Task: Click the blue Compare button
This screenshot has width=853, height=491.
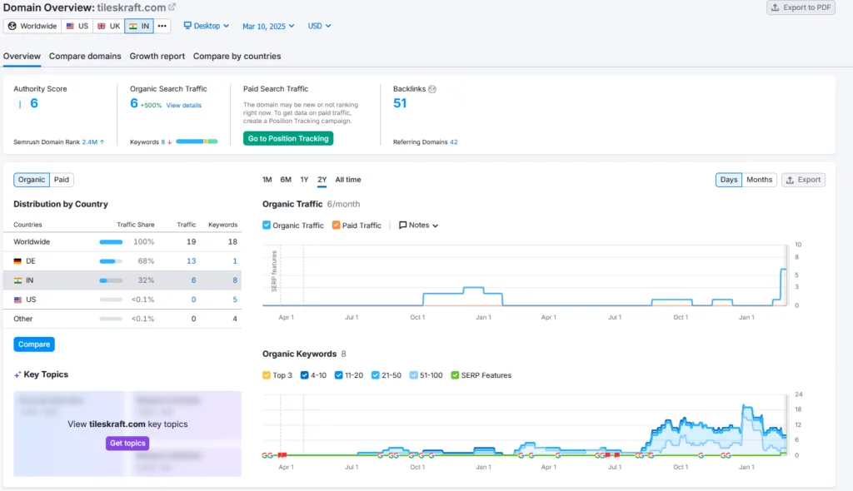Action: (33, 345)
